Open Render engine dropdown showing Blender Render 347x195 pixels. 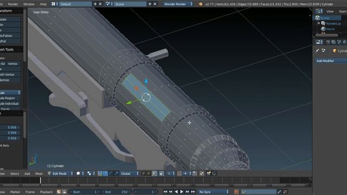coord(178,4)
